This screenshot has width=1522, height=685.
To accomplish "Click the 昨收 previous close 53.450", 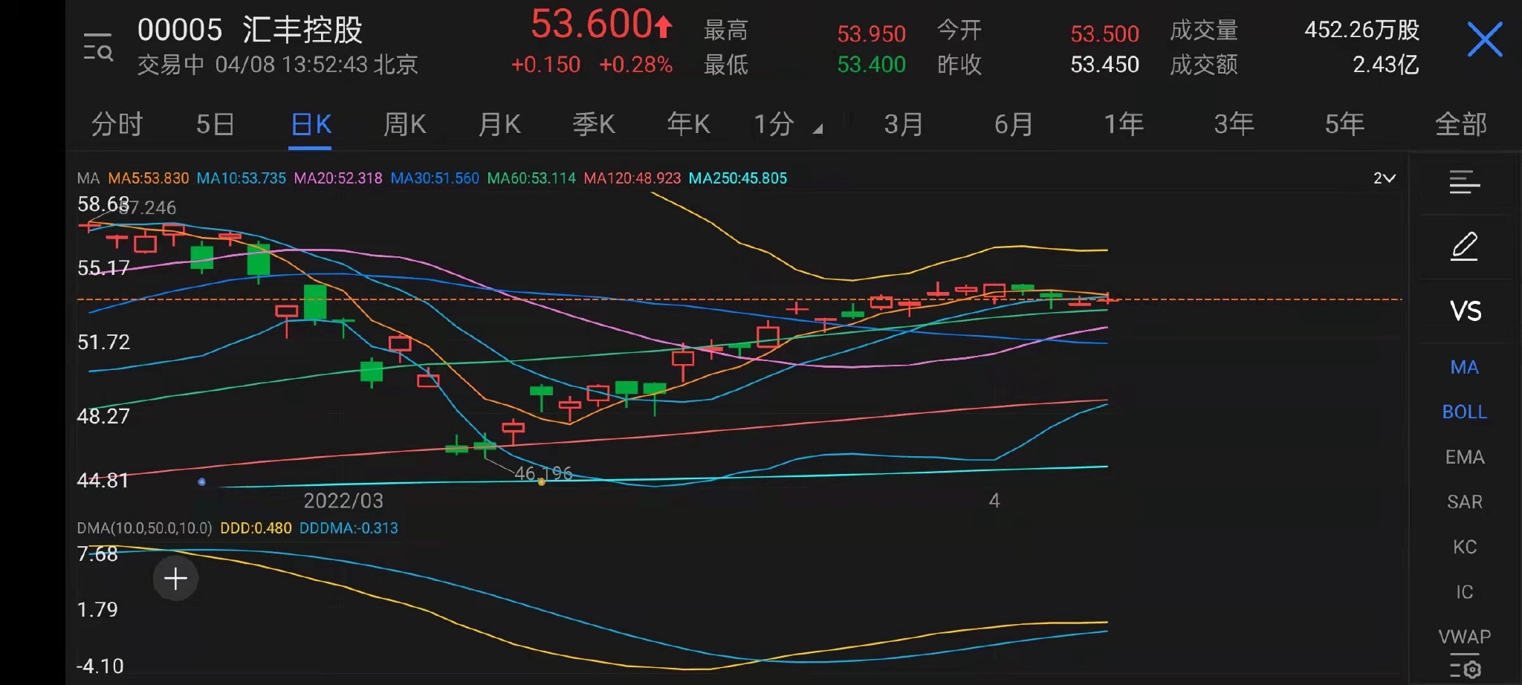I will pos(1104,65).
